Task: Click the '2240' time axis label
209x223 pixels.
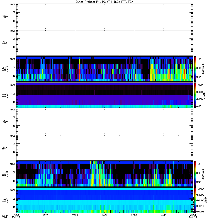Action: [x=75, y=215]
